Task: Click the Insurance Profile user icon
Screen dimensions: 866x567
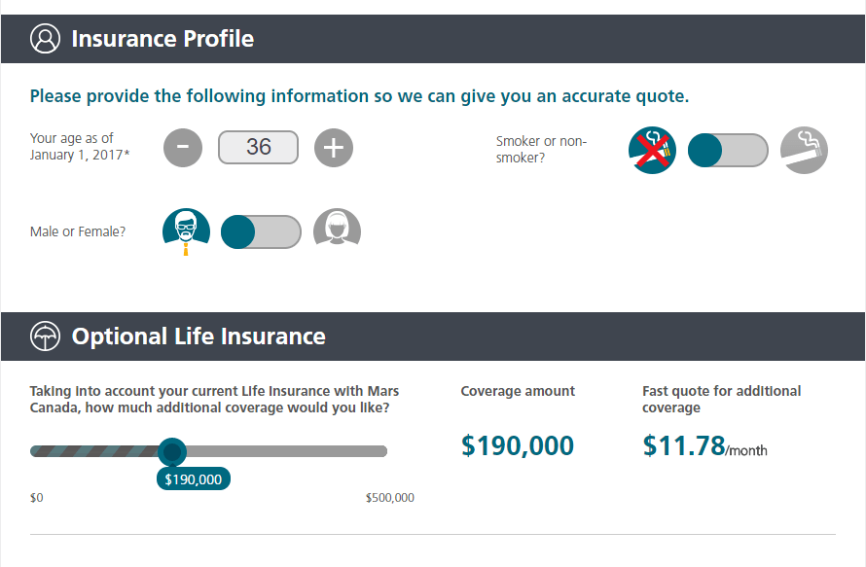Action: click(x=46, y=39)
